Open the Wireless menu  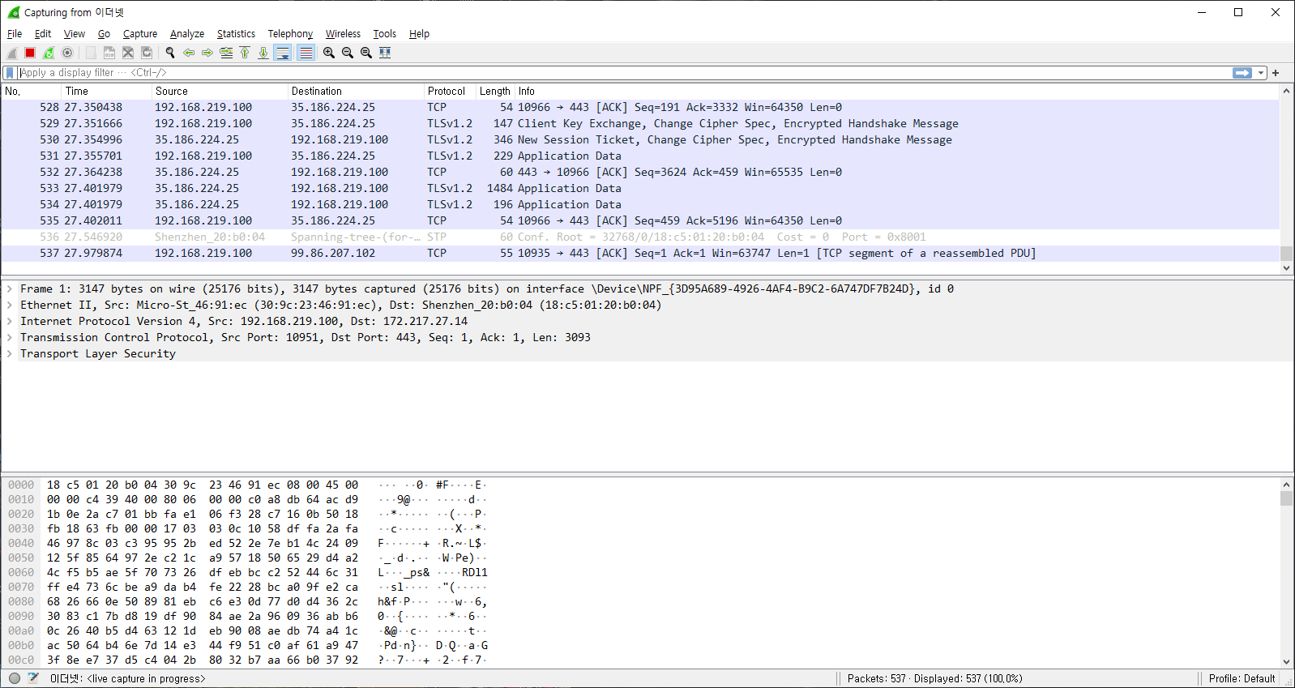(343, 34)
